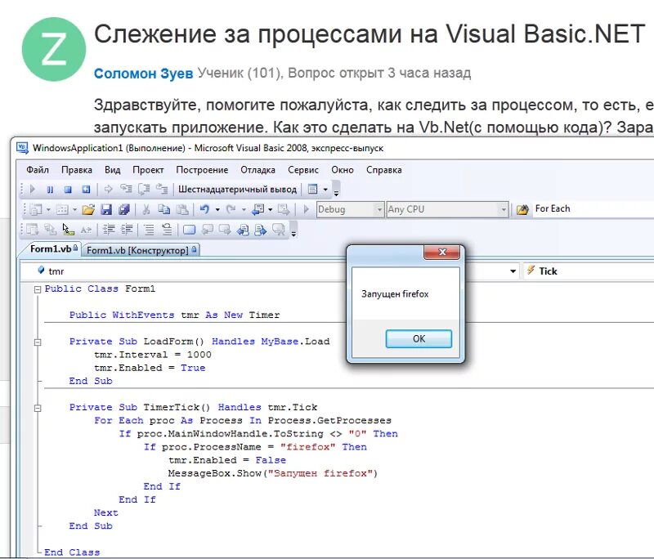
Task: Click the Continue debugging play icon
Action: click(x=33, y=190)
